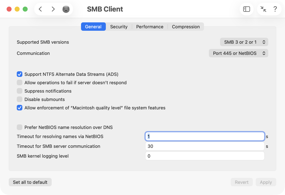Click the collapse window arrows icon
285x195 pixels.
click(x=263, y=9)
